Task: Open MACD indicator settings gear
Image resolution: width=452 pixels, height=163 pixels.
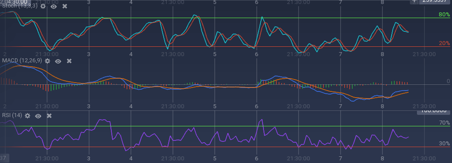Action: (x=47, y=61)
